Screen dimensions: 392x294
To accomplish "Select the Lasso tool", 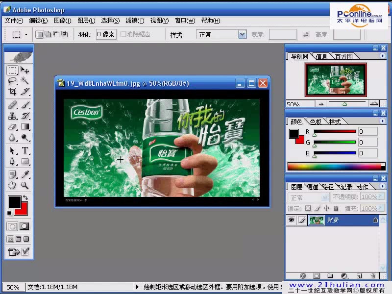I will [x=12, y=81].
